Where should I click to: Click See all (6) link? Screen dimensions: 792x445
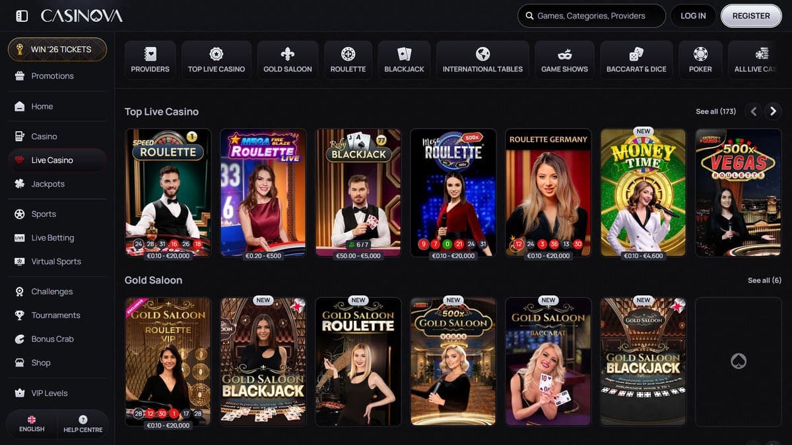(764, 280)
